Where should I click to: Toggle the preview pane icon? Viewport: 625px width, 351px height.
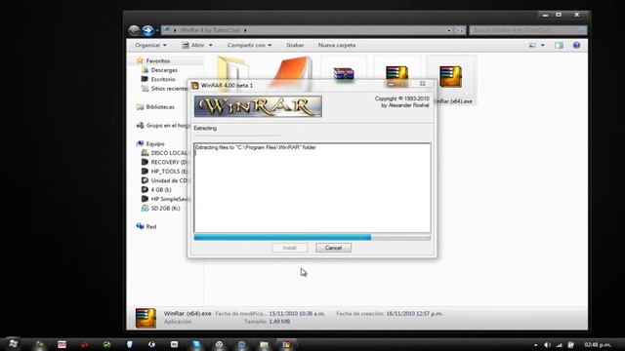[x=559, y=46]
